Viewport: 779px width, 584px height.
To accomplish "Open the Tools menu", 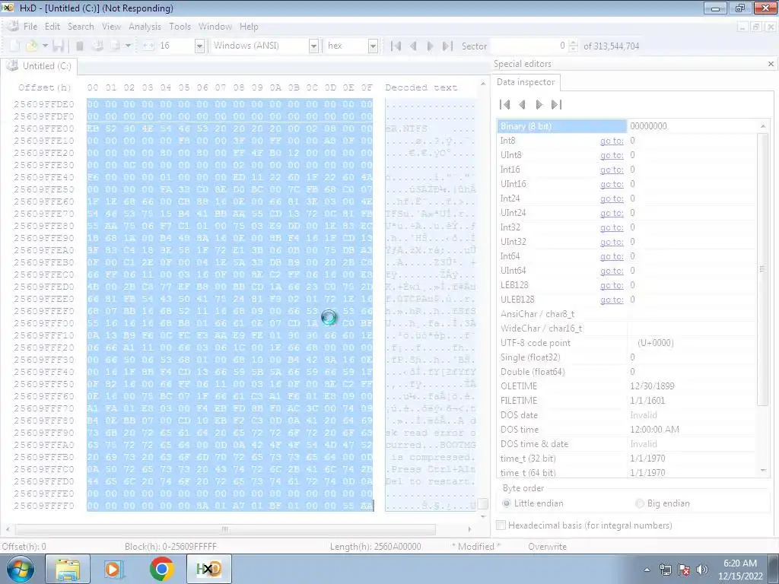I will pyautogui.click(x=180, y=27).
